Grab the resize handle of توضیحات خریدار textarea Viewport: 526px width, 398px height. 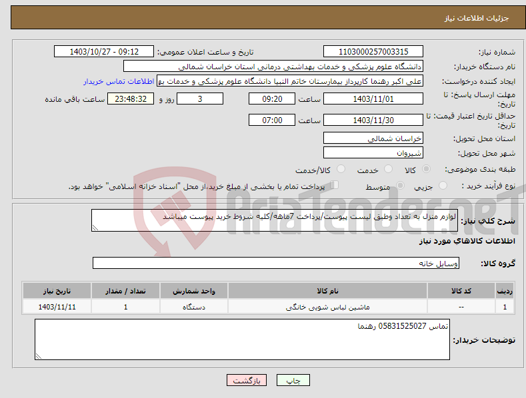tap(39, 357)
